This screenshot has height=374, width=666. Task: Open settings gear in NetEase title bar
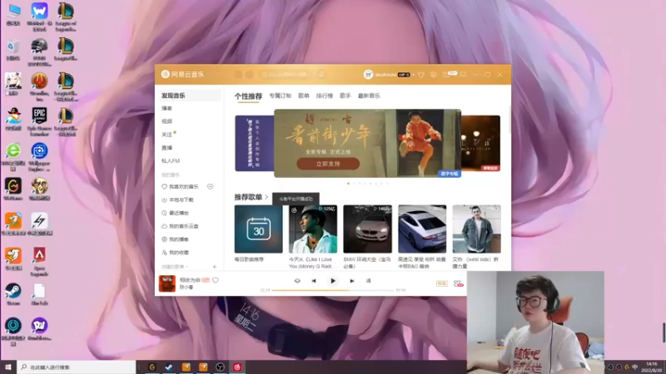coord(433,75)
